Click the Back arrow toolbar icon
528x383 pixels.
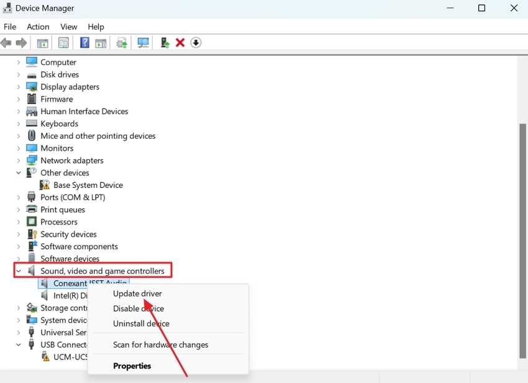[6, 43]
